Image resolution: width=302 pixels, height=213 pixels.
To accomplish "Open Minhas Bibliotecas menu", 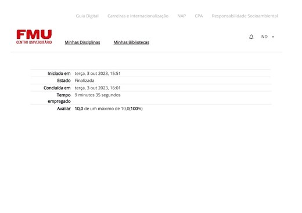I will click(x=131, y=42).
